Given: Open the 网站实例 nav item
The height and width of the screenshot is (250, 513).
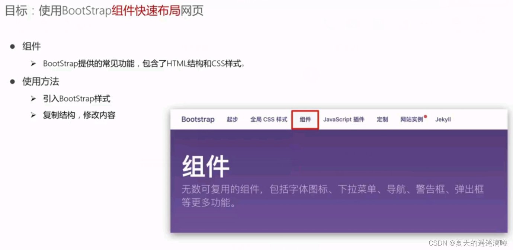Looking at the screenshot, I should 412,119.
